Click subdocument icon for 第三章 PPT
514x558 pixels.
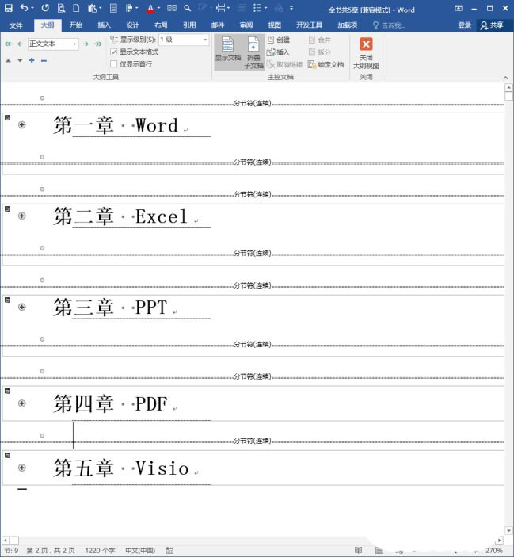click(x=7, y=300)
